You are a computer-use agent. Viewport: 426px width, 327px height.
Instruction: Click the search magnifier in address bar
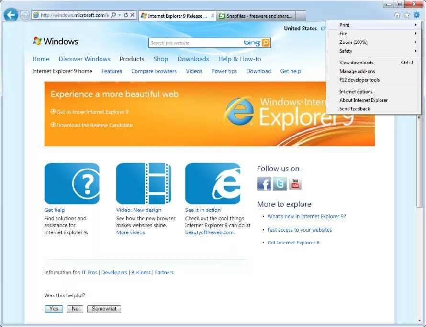113,15
